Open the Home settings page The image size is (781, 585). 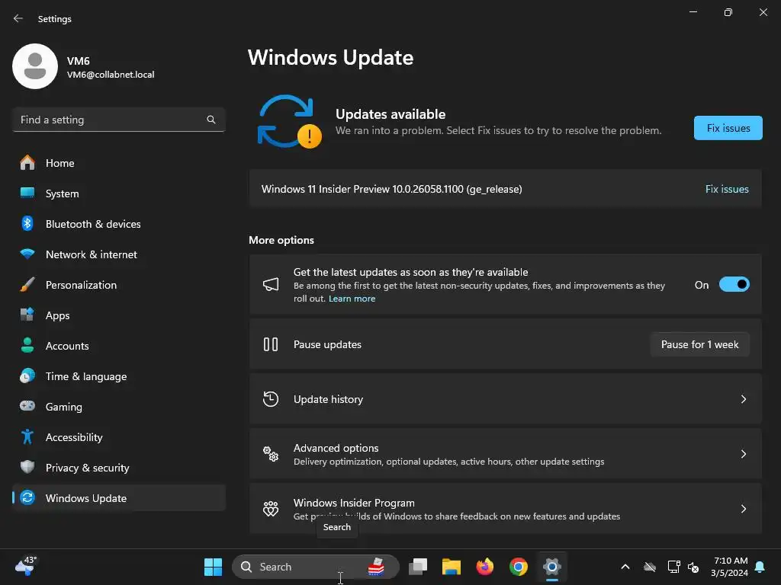point(119,163)
